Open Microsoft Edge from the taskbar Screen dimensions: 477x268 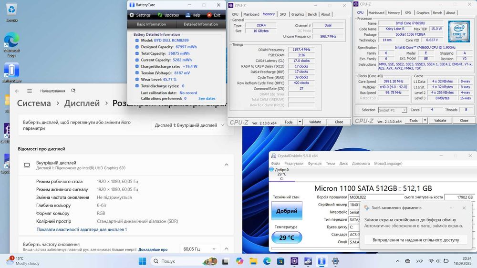coord(267,261)
